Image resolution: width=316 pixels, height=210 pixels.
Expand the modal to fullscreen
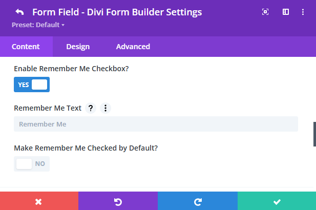click(x=265, y=12)
